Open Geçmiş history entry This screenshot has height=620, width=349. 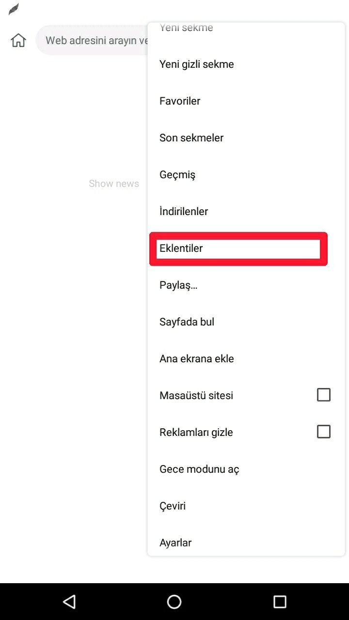coord(177,175)
